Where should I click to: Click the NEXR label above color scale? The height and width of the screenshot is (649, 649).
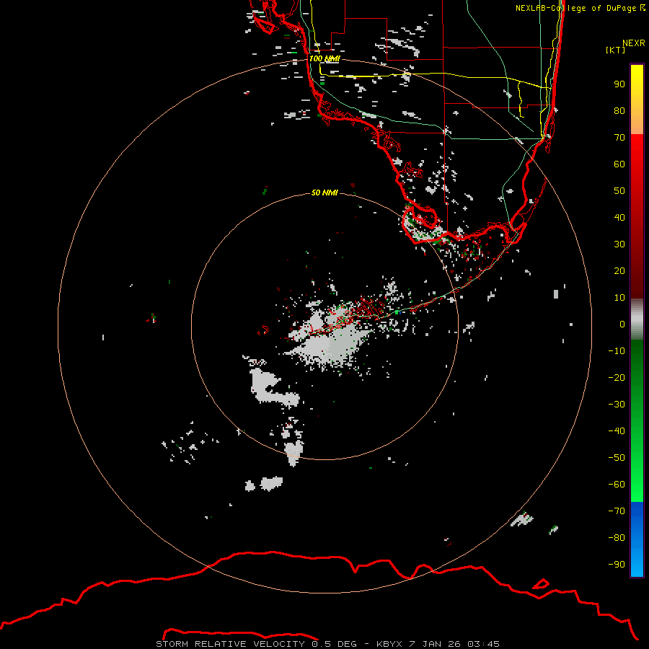[x=633, y=43]
